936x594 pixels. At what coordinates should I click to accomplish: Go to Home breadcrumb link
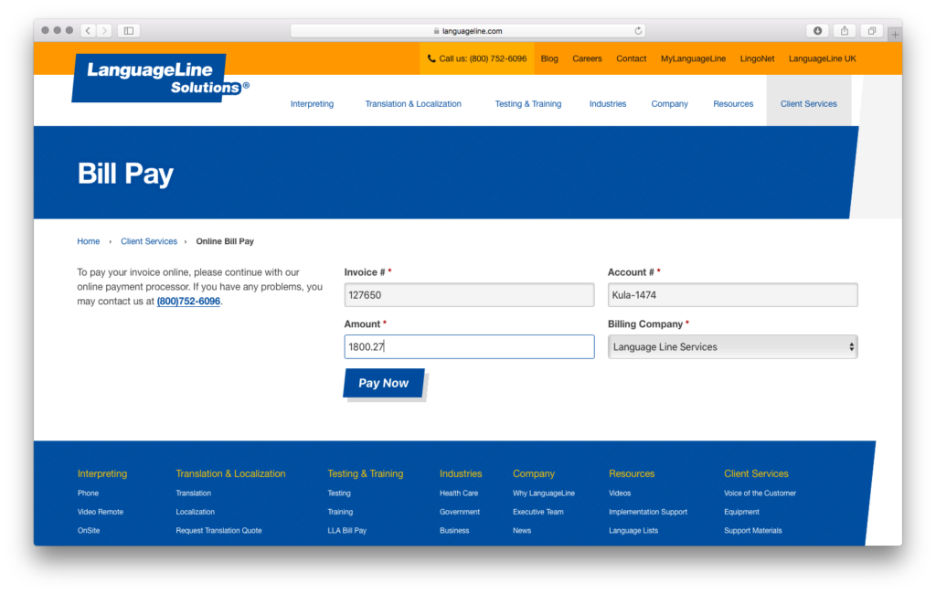[89, 241]
